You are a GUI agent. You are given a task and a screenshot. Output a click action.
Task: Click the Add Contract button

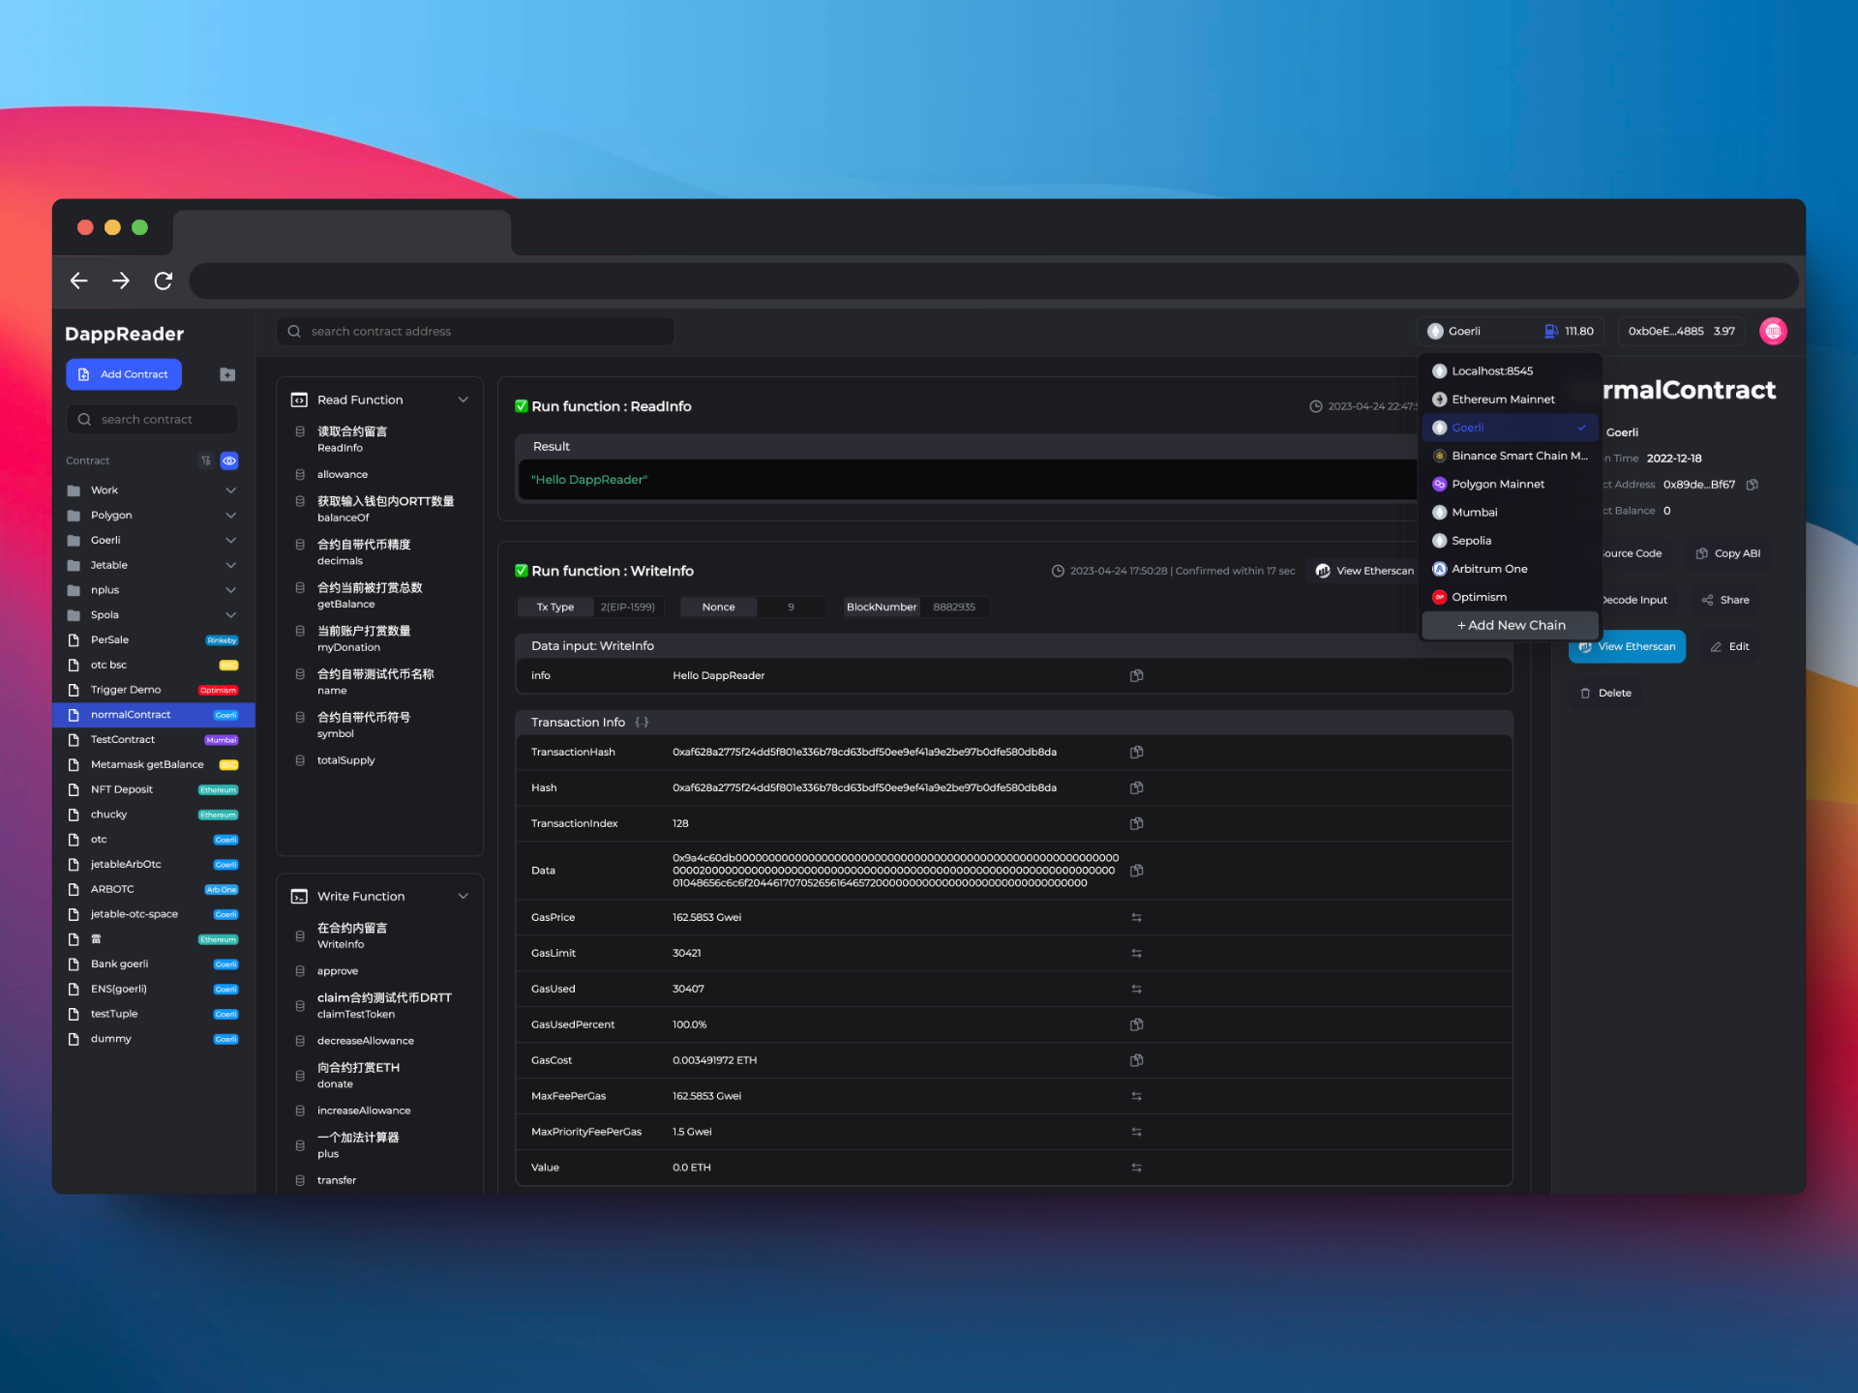124,374
